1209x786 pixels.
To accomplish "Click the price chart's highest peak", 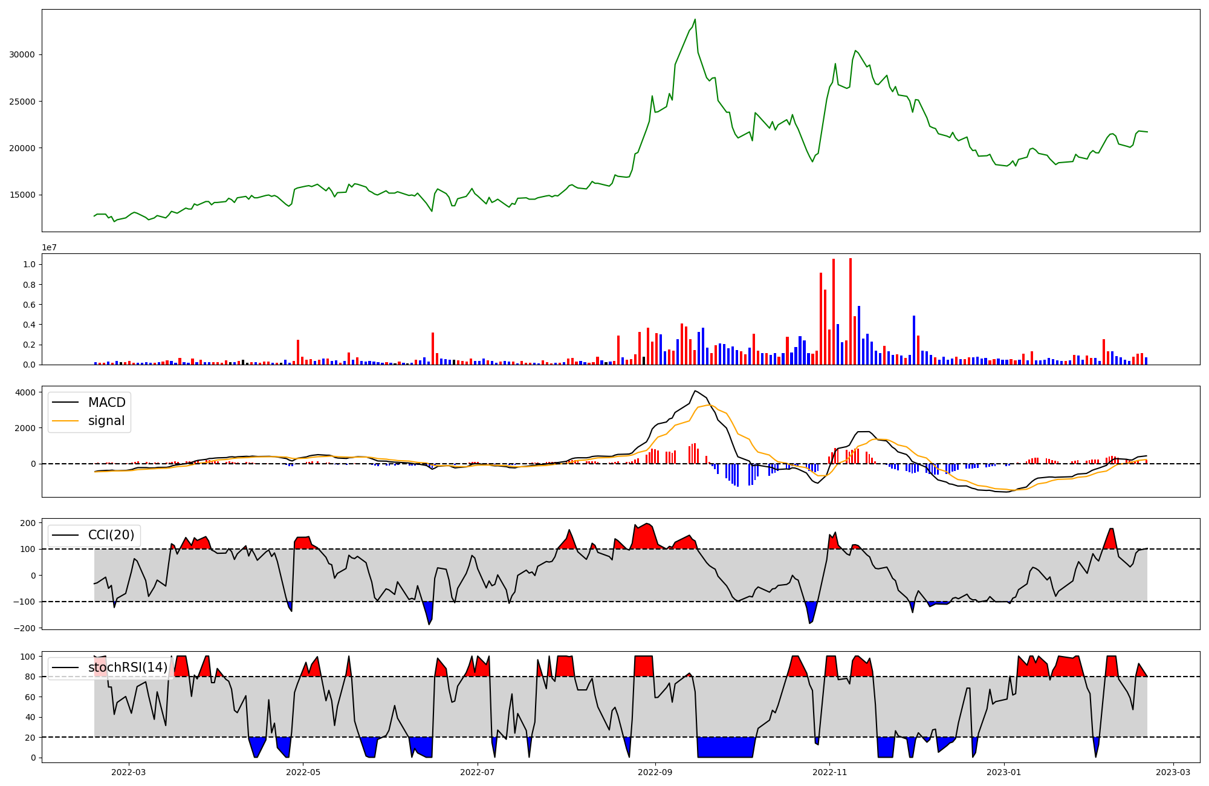I will (695, 20).
